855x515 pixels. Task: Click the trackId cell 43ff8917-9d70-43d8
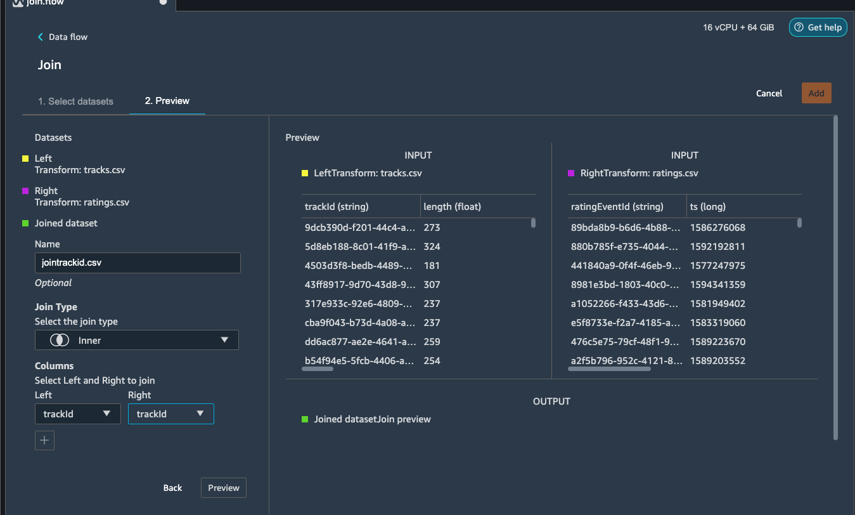[361, 284]
